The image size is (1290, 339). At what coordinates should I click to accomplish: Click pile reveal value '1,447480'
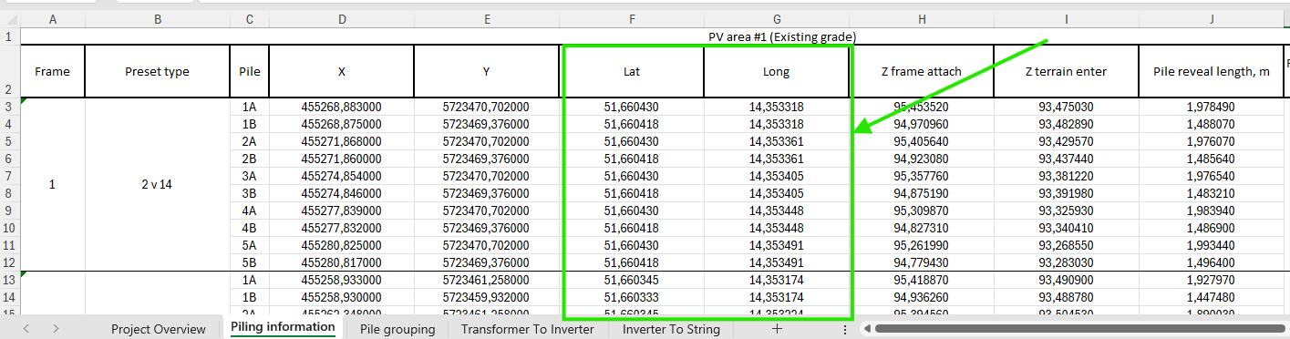pyautogui.click(x=1212, y=297)
